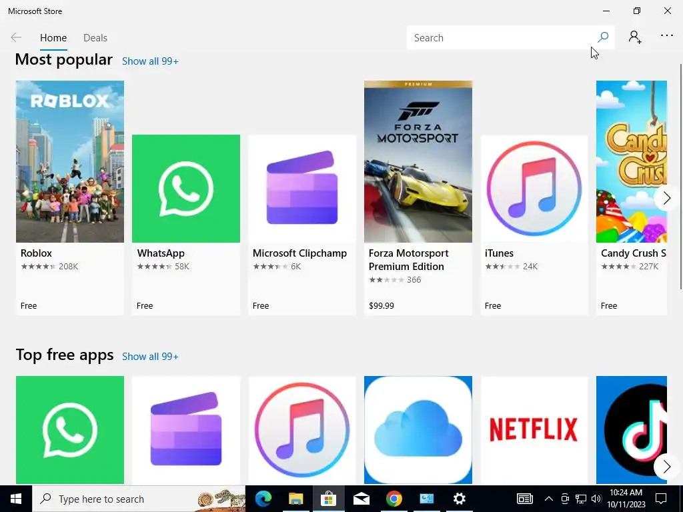Viewport: 683px width, 512px height.
Task: Open the network tray icon
Action: tap(581, 499)
